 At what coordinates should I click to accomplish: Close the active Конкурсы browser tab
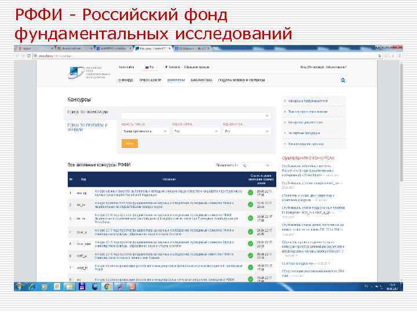click(169, 49)
